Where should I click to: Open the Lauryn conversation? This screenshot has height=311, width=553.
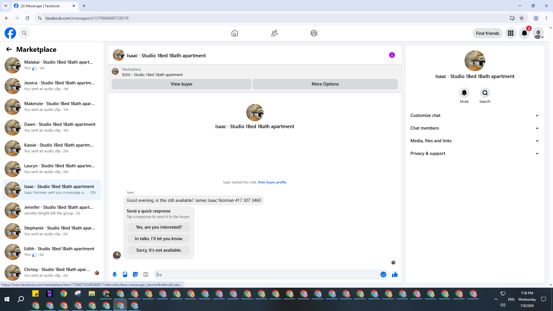click(52, 169)
